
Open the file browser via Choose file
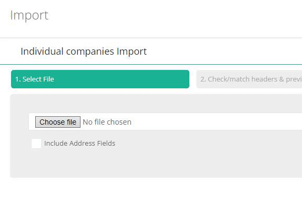(58, 122)
